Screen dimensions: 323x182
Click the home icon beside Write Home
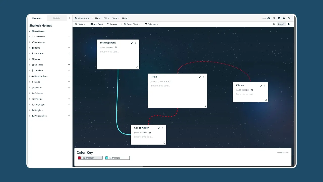tap(75, 18)
